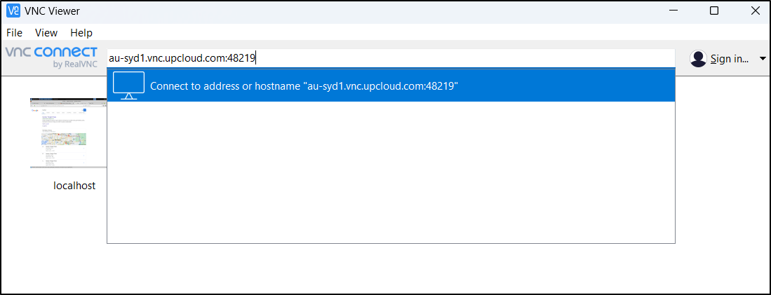Click the VNC Viewer app icon in title bar

pos(12,11)
